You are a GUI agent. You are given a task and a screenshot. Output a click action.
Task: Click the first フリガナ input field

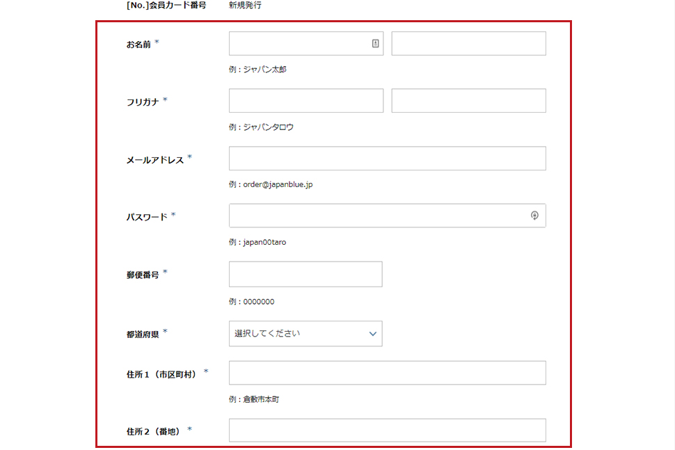(x=306, y=101)
